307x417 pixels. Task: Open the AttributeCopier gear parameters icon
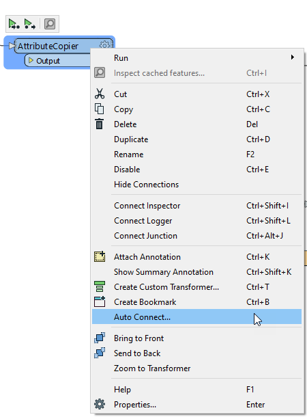tap(104, 44)
